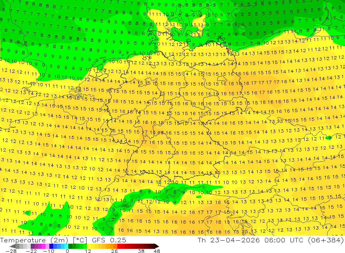Click the '26' legend value
Viewport: 345px width, 253px height.
tap(115, 251)
